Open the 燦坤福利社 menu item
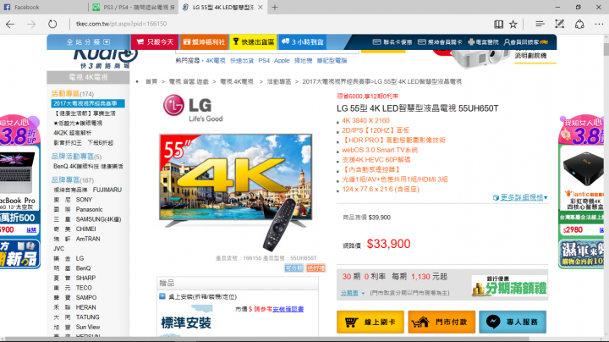 pos(204,42)
